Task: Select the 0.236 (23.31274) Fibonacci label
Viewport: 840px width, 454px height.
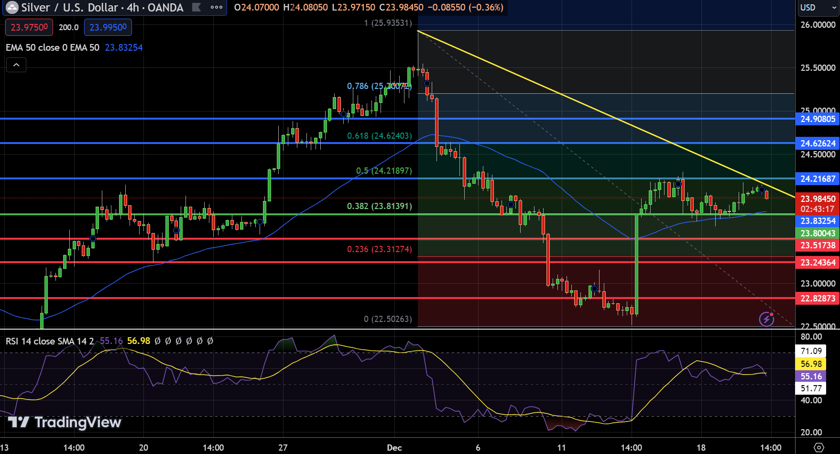Action: pyautogui.click(x=379, y=249)
